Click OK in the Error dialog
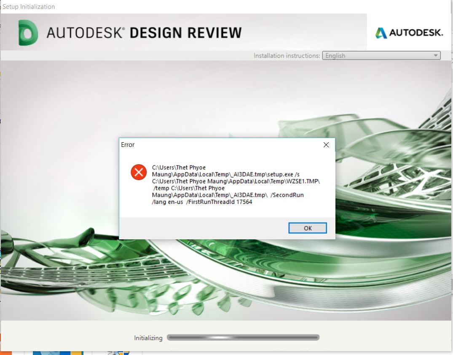The height and width of the screenshot is (355, 453). click(x=307, y=228)
